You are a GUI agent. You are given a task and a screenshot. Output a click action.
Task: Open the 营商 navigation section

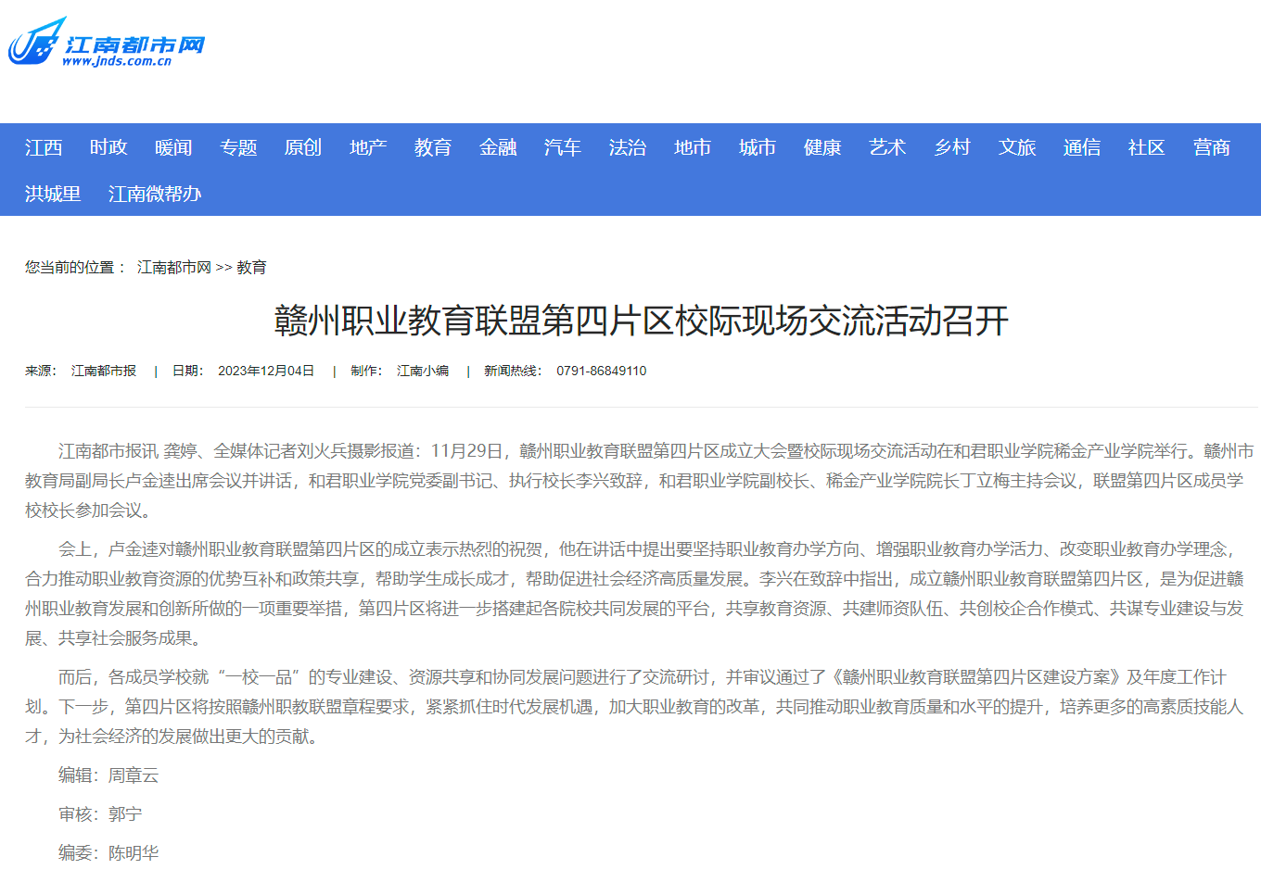(x=1212, y=147)
